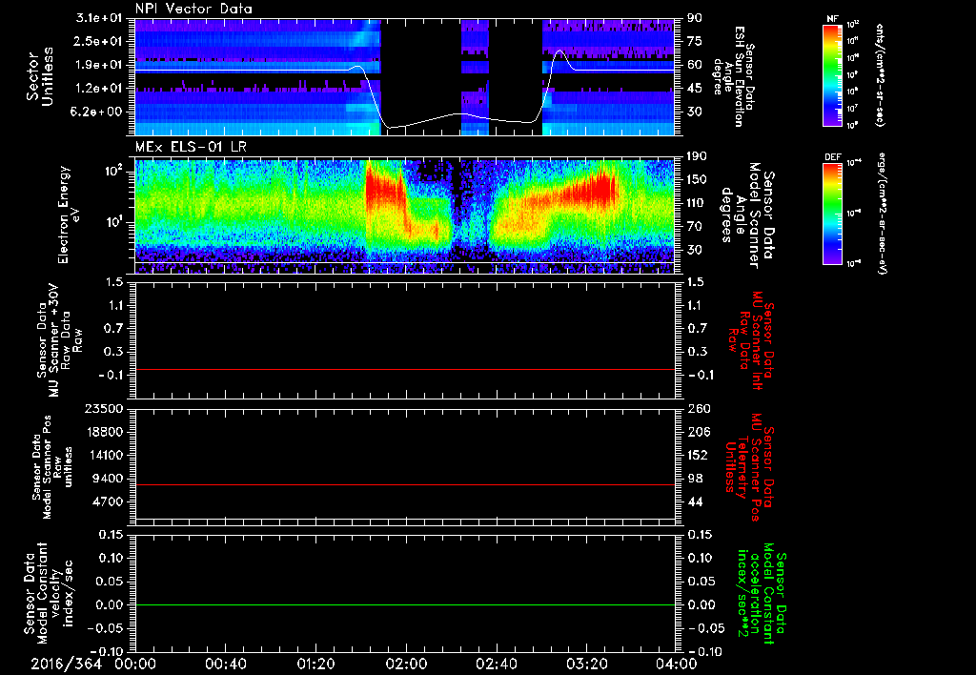Viewport: 976px width, 675px height.
Task: Click the '9400' scanner position tick label
Action: (107, 479)
